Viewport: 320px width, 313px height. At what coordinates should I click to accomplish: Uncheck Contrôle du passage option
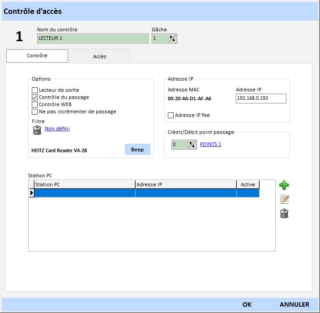pos(35,97)
